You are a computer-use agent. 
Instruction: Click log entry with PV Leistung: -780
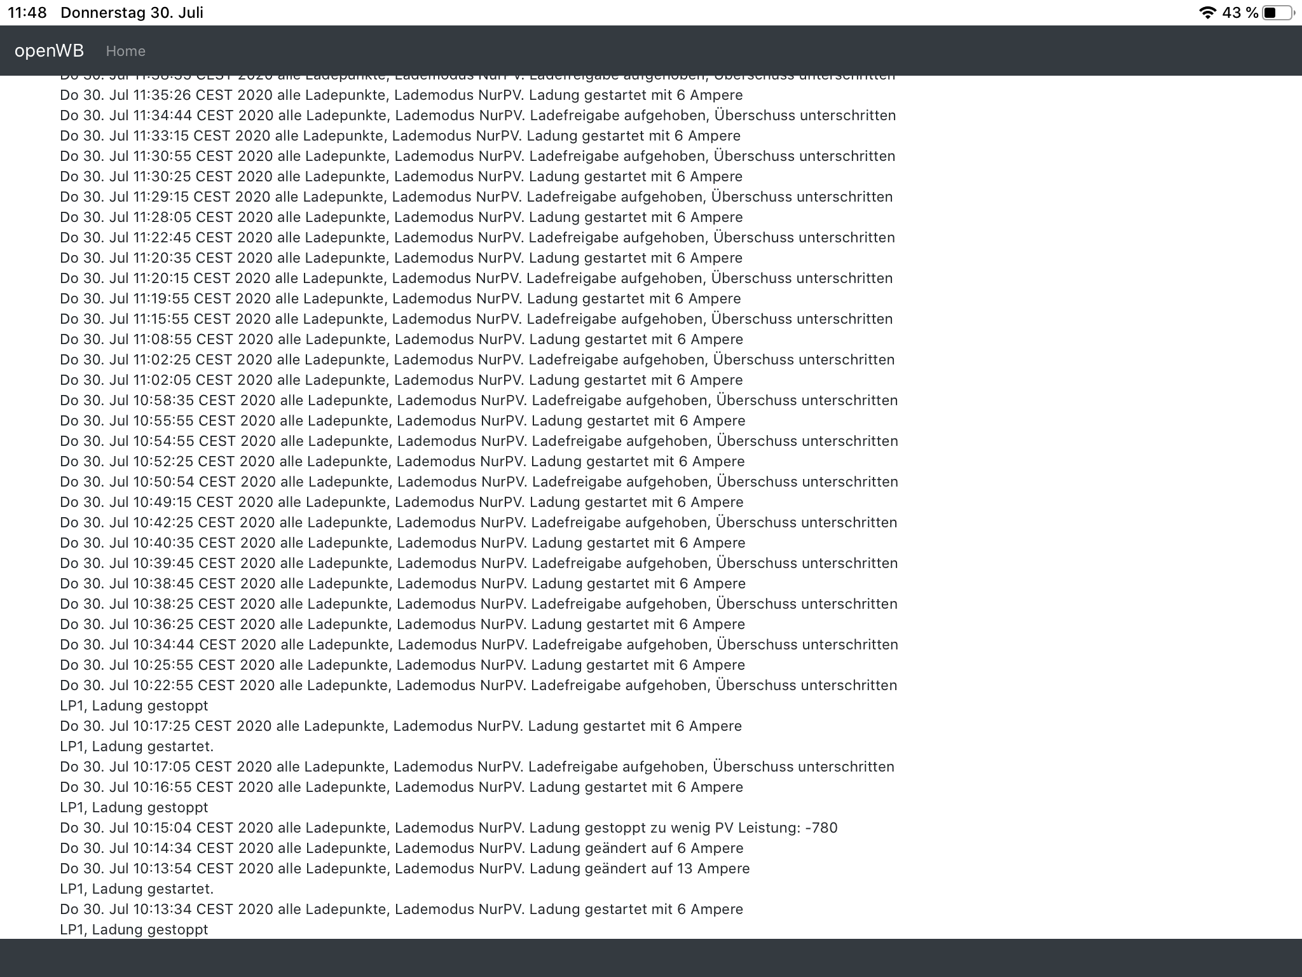(448, 828)
